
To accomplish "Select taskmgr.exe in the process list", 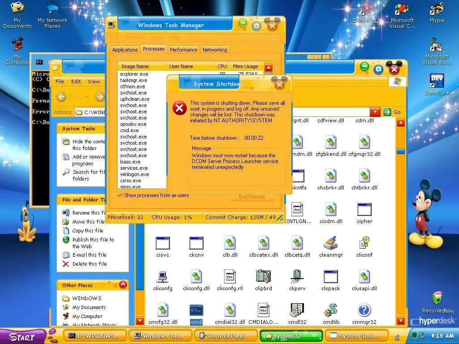I will [x=134, y=80].
